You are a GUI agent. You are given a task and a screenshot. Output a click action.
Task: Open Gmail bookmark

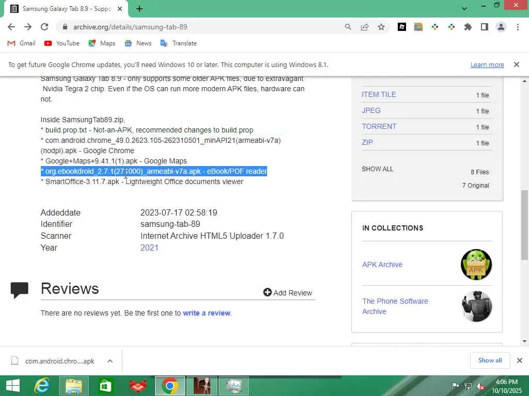tap(21, 43)
